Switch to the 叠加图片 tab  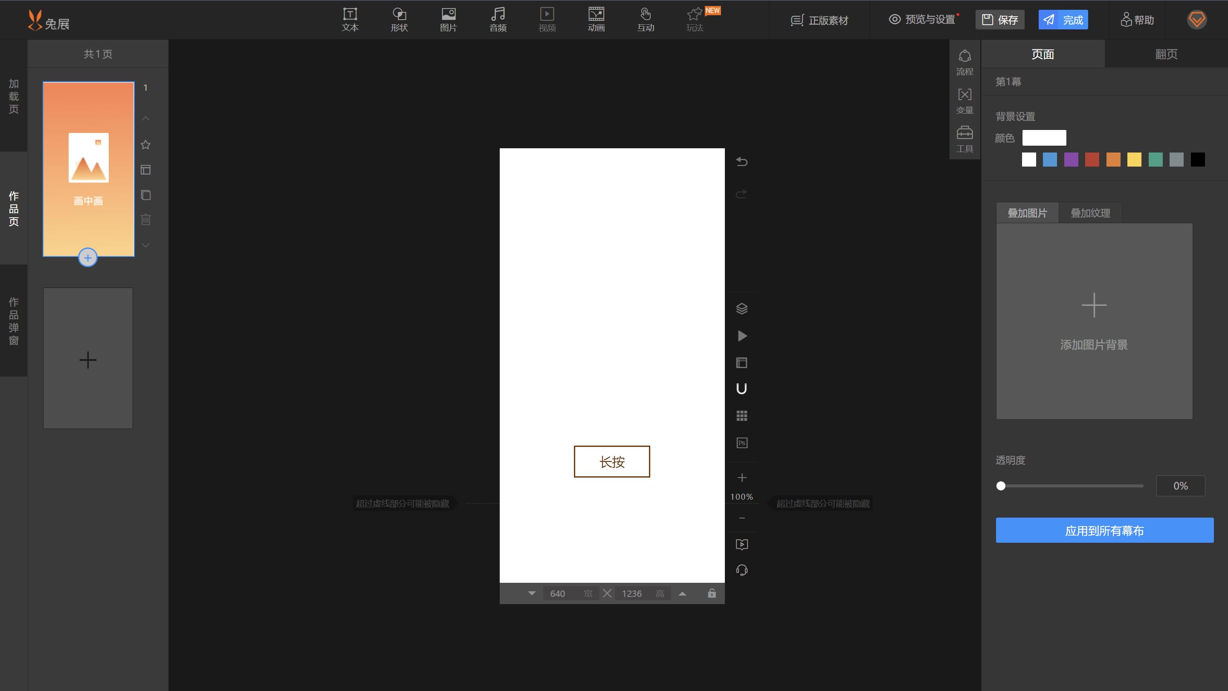(1027, 213)
